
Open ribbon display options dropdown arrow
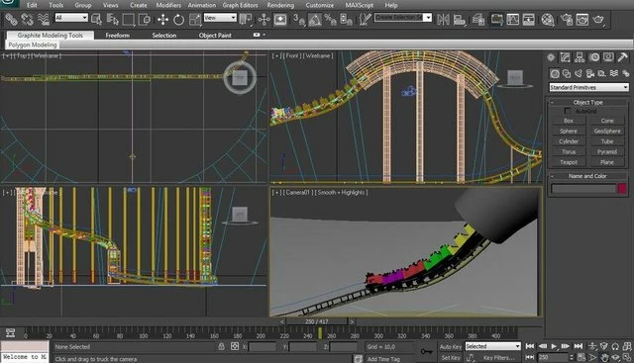click(264, 35)
